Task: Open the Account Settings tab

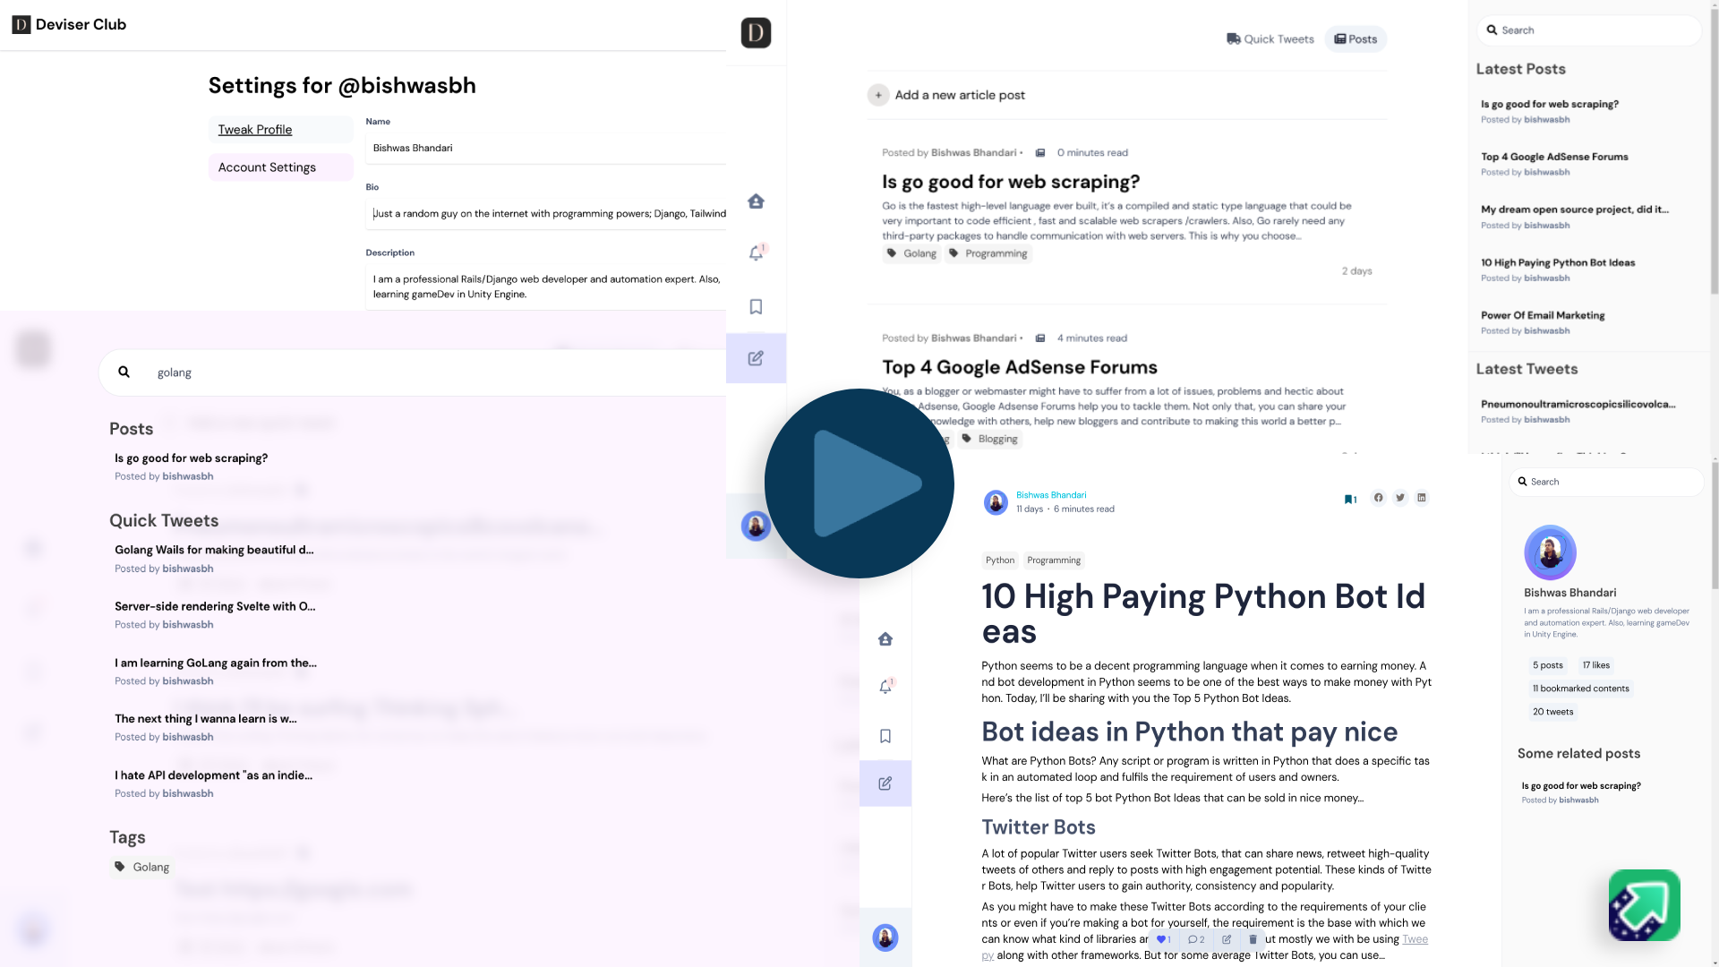Action: [x=267, y=167]
